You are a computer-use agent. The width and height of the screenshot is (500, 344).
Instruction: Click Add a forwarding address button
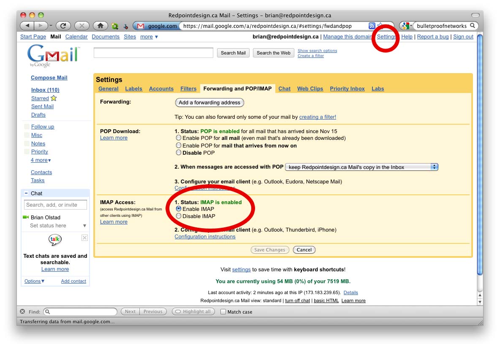pos(209,103)
